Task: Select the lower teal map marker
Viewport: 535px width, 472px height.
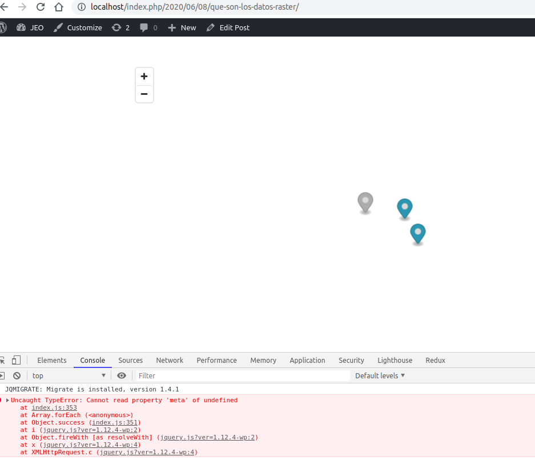Action: tap(417, 234)
